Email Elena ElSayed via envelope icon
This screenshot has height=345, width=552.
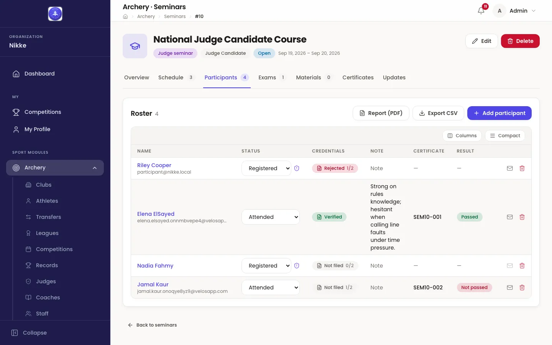click(510, 217)
